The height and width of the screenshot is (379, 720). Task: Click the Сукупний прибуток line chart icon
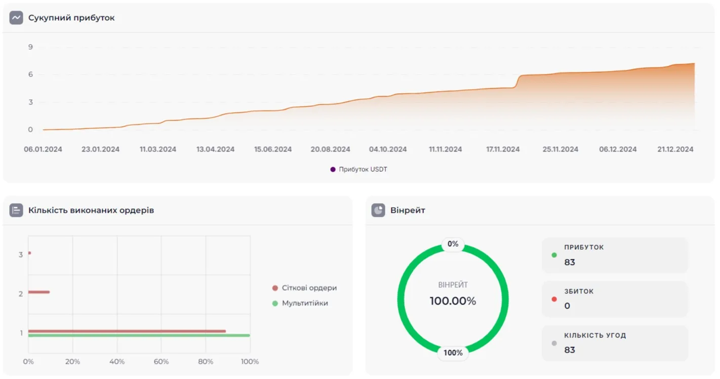click(16, 18)
